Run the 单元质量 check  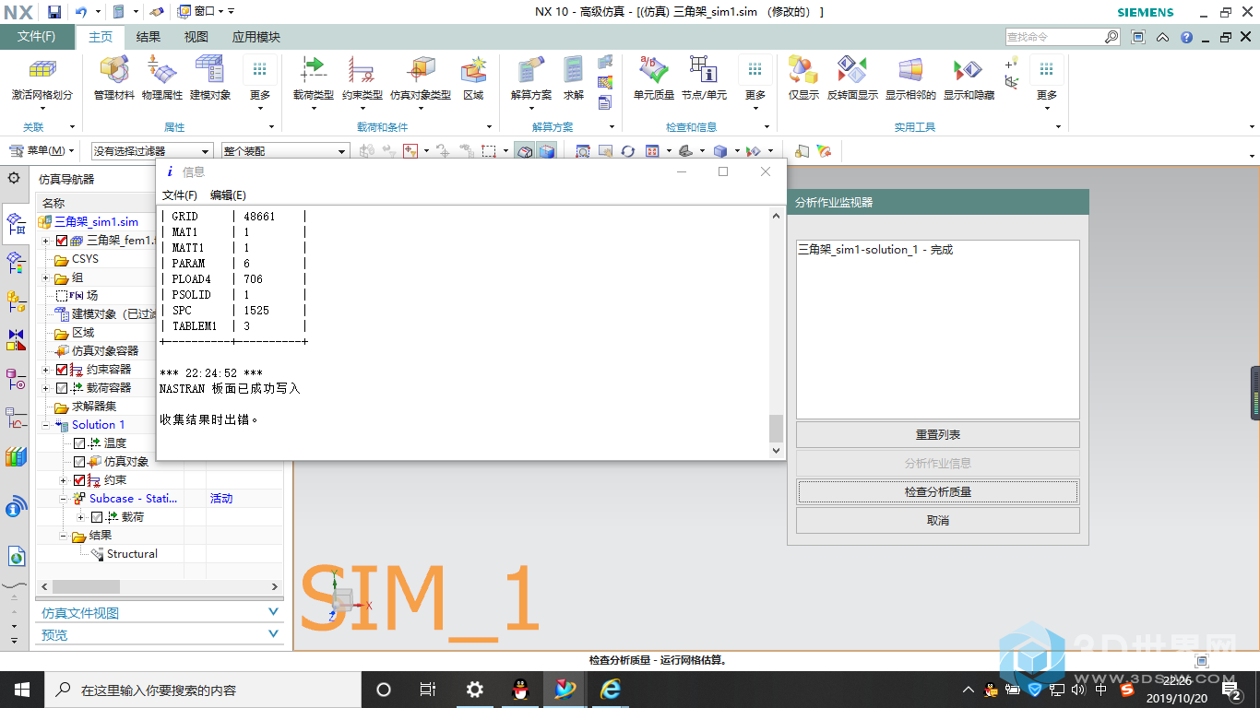(x=653, y=70)
